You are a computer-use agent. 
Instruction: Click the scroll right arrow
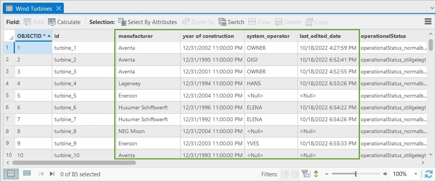pos(423,162)
